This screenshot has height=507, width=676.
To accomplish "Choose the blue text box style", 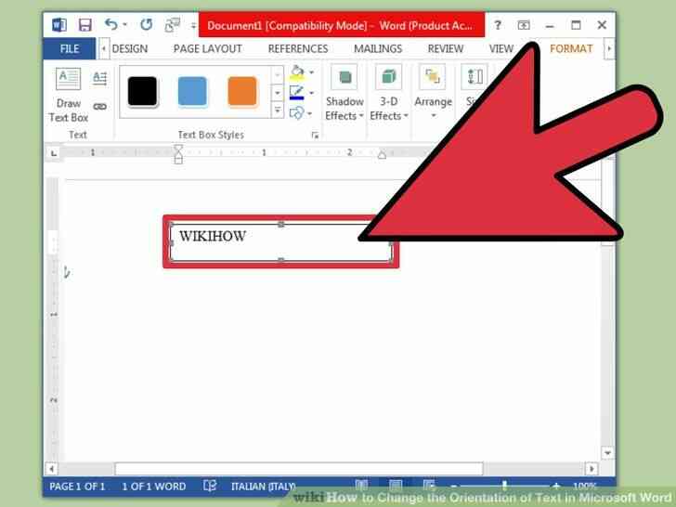I will pyautogui.click(x=192, y=91).
